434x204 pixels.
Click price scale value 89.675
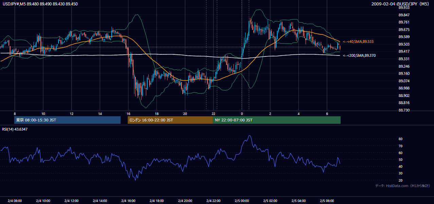coord(404,30)
